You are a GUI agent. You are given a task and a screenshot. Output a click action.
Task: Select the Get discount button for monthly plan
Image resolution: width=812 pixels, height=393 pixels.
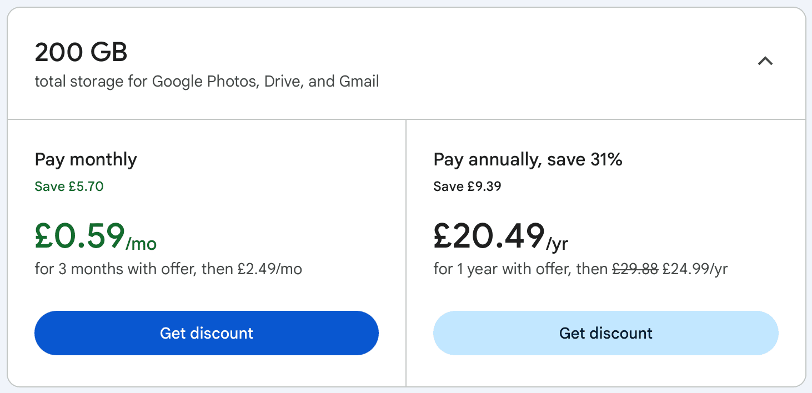click(x=206, y=333)
